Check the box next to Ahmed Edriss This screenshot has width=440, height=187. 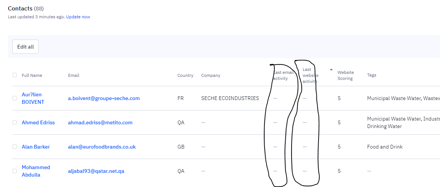tap(15, 122)
